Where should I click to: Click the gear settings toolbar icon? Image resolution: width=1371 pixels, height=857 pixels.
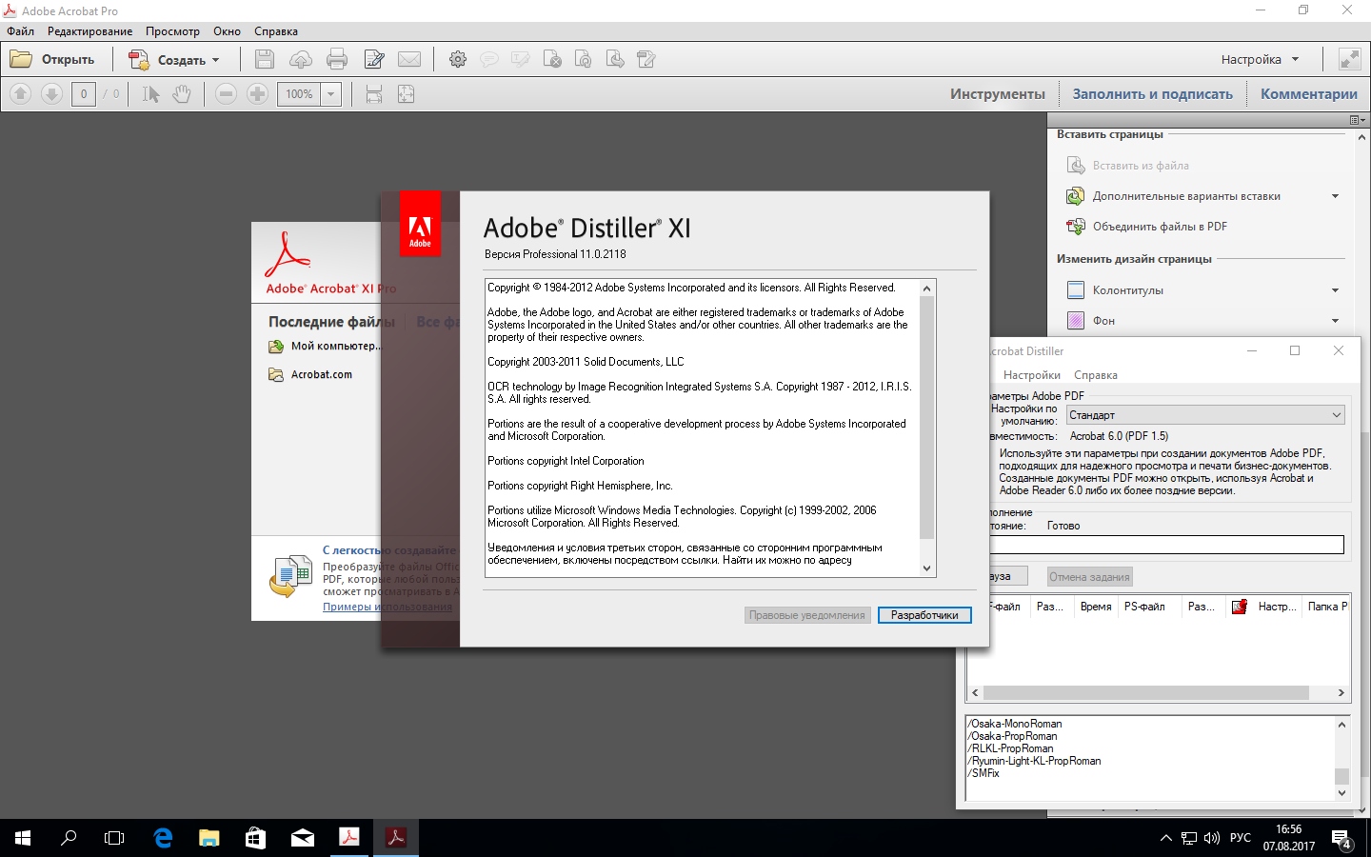[x=458, y=59]
